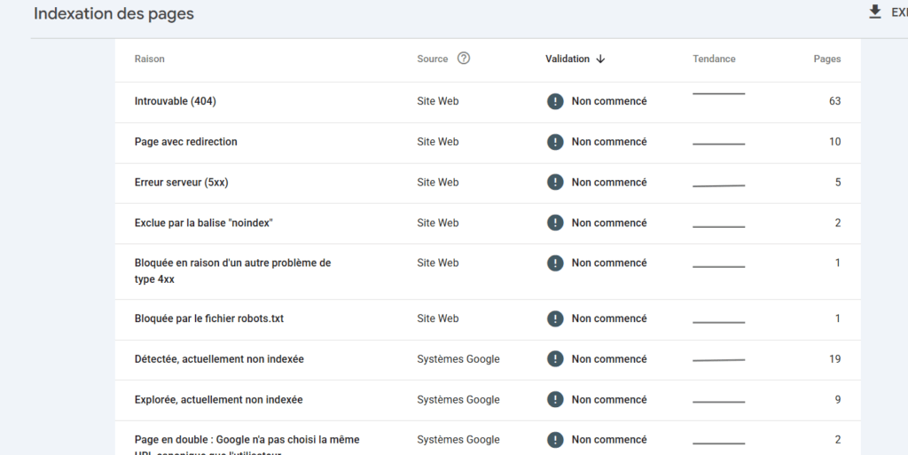Click Non commencé in Introuvable (404) row
The height and width of the screenshot is (455, 908).
pyautogui.click(x=609, y=101)
